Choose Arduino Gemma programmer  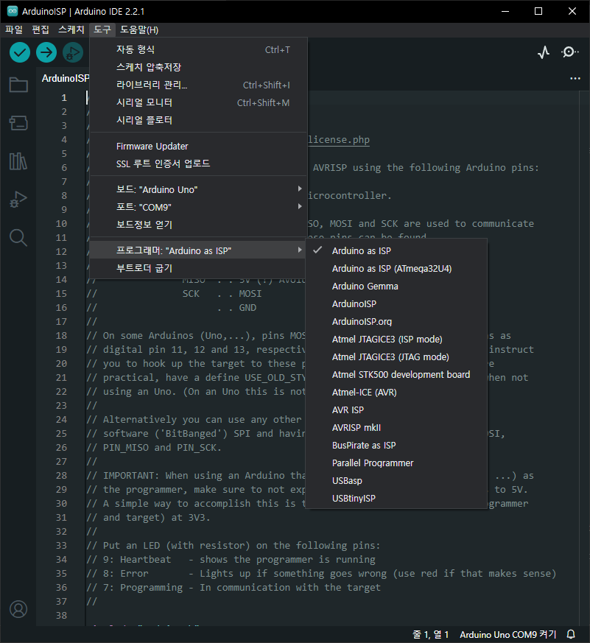(x=396, y=287)
